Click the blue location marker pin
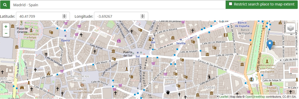 click(x=270, y=45)
